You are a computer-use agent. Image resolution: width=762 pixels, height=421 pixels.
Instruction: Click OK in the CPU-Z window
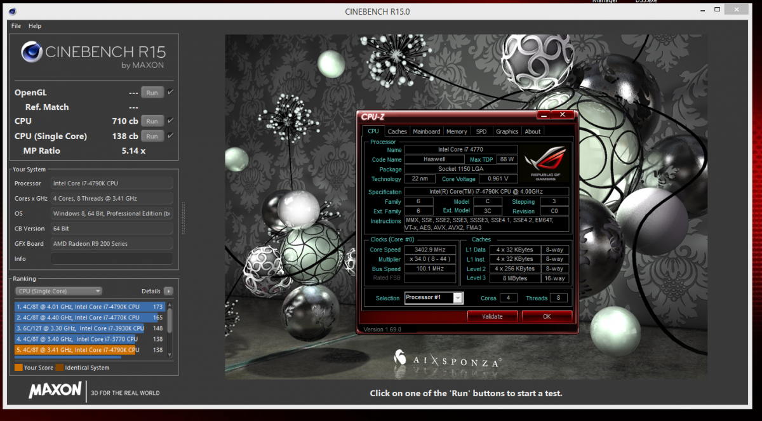[547, 316]
